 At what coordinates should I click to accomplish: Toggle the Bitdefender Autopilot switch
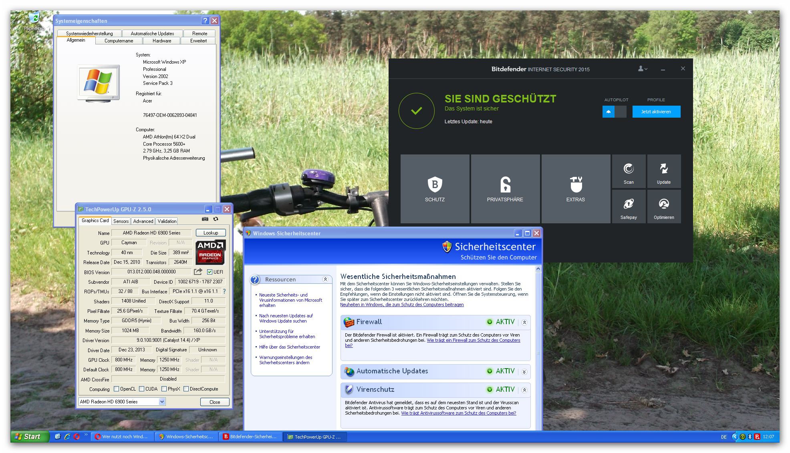(x=614, y=112)
